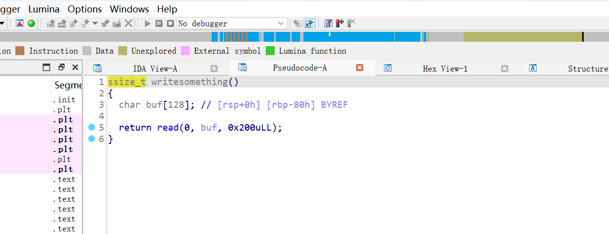
Task: Click the create ASCII string 'A' icon
Action: 74,23
